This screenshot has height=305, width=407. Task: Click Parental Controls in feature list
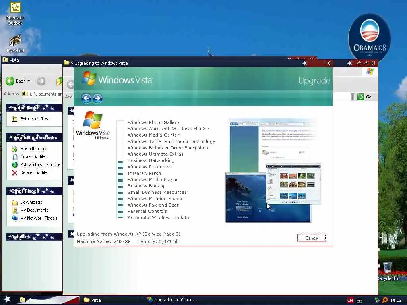pos(147,211)
